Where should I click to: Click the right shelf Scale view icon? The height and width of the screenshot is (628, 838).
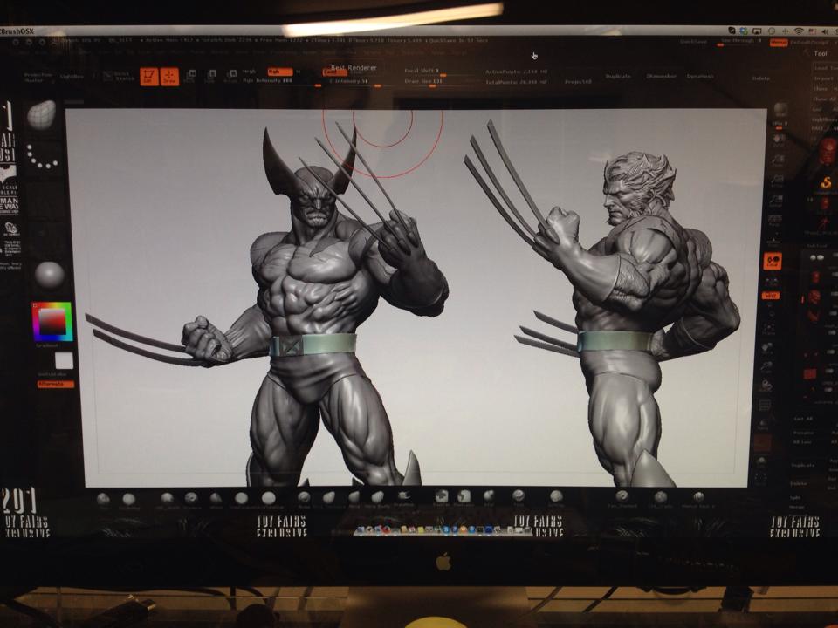tap(767, 368)
